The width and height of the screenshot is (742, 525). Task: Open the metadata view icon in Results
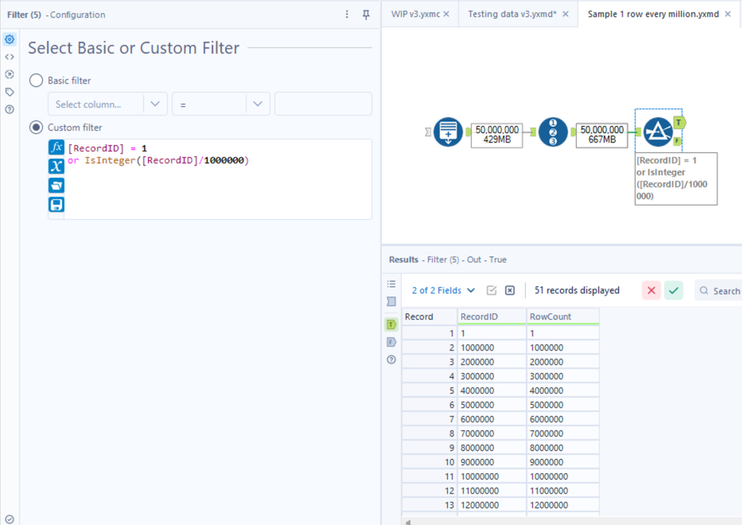[x=391, y=301]
